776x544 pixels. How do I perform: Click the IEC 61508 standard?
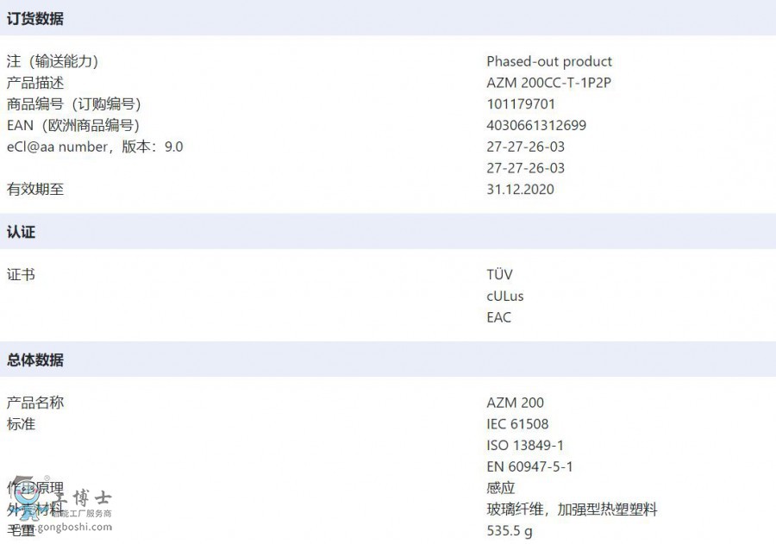click(x=517, y=423)
